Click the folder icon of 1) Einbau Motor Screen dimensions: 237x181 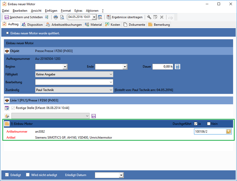click(7, 124)
